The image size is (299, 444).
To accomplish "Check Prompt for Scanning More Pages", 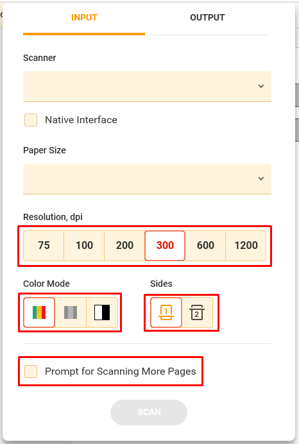I will (31, 371).
